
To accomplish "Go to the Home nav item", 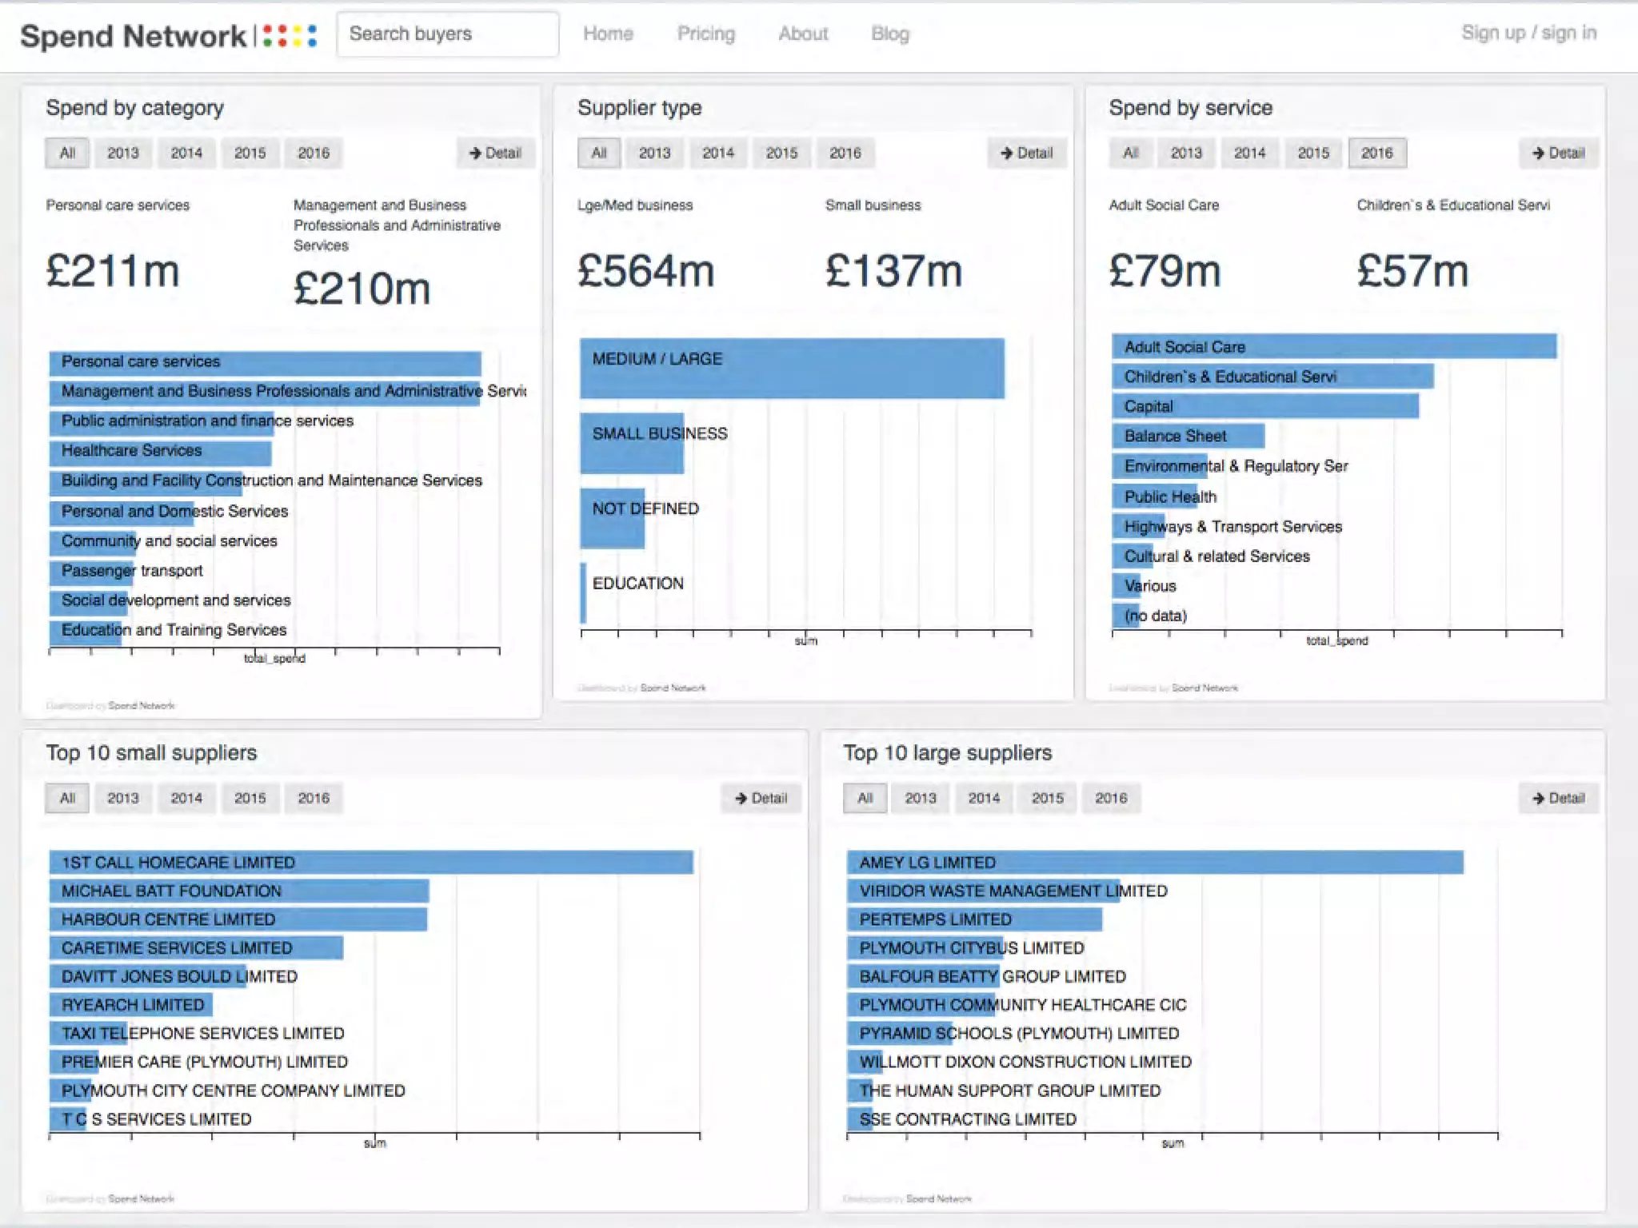I will [608, 34].
